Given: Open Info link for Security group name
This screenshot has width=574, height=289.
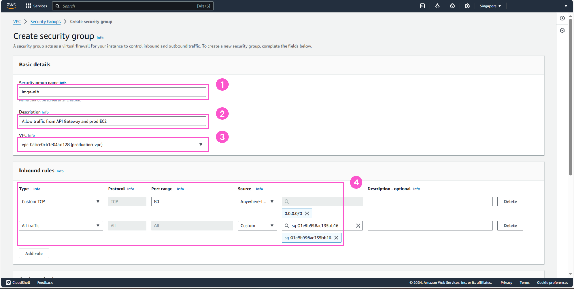Looking at the screenshot, I should 63,83.
